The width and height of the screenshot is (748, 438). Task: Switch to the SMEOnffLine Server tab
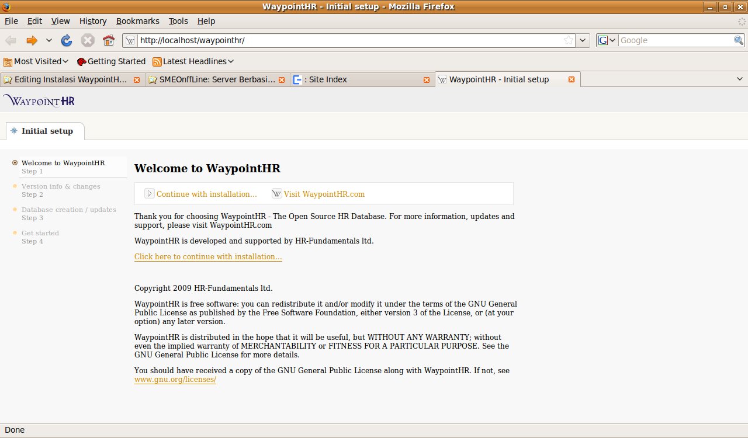click(x=216, y=80)
